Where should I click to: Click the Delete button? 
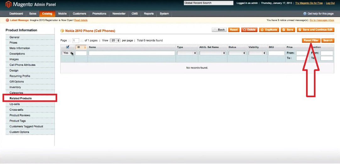pos(249,30)
